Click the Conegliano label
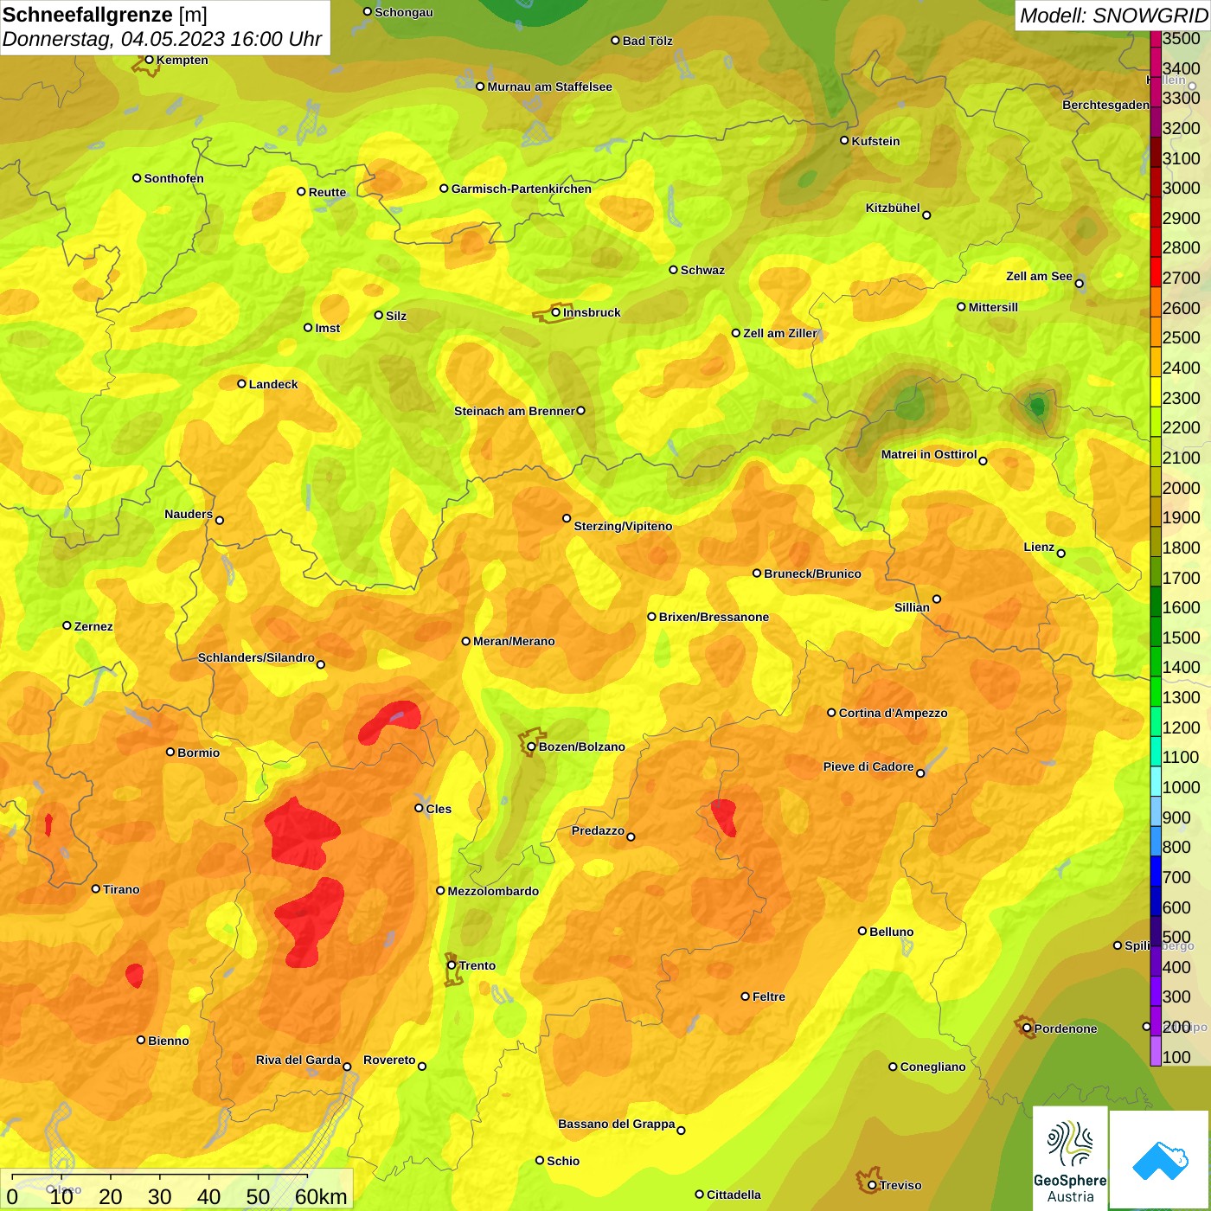The height and width of the screenshot is (1211, 1211). [x=932, y=1067]
